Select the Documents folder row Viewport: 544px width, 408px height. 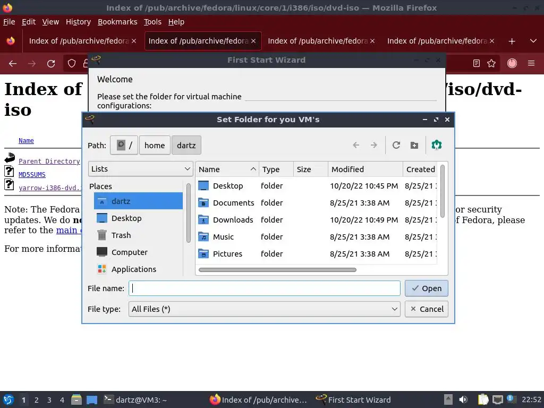point(317,203)
